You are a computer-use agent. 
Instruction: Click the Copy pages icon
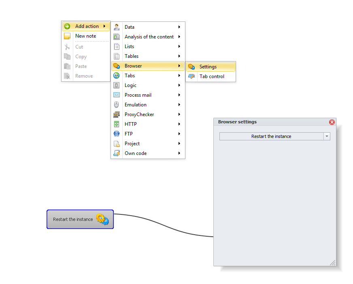[x=67, y=57]
